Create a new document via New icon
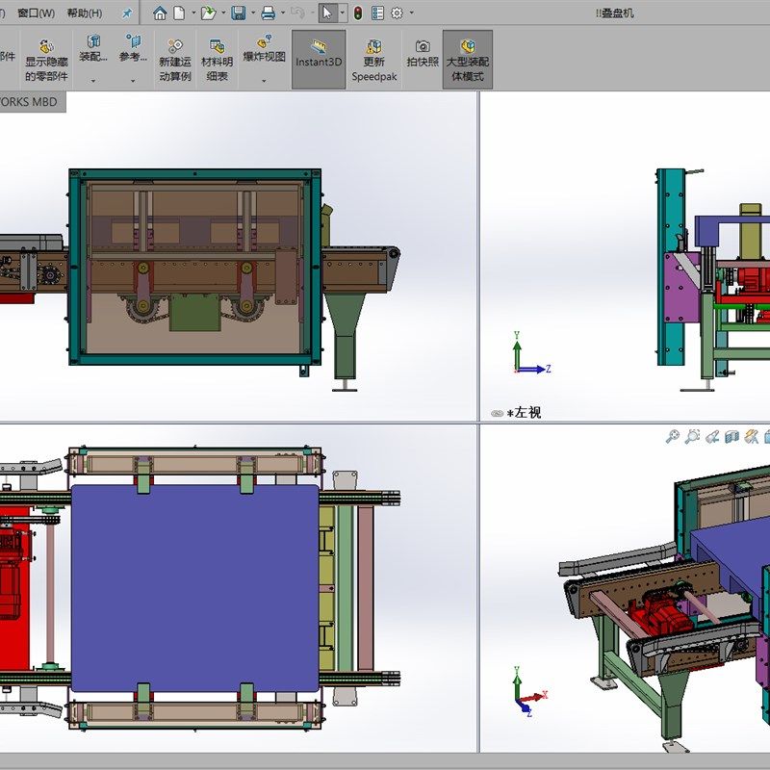The height and width of the screenshot is (770, 770). pos(180,13)
